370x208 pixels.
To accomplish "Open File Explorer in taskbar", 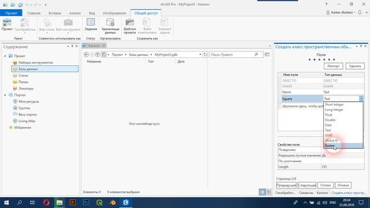I will (x=59, y=203).
